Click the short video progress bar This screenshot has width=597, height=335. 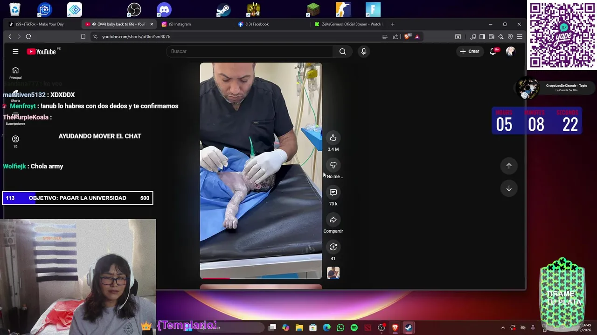pyautogui.click(x=261, y=278)
